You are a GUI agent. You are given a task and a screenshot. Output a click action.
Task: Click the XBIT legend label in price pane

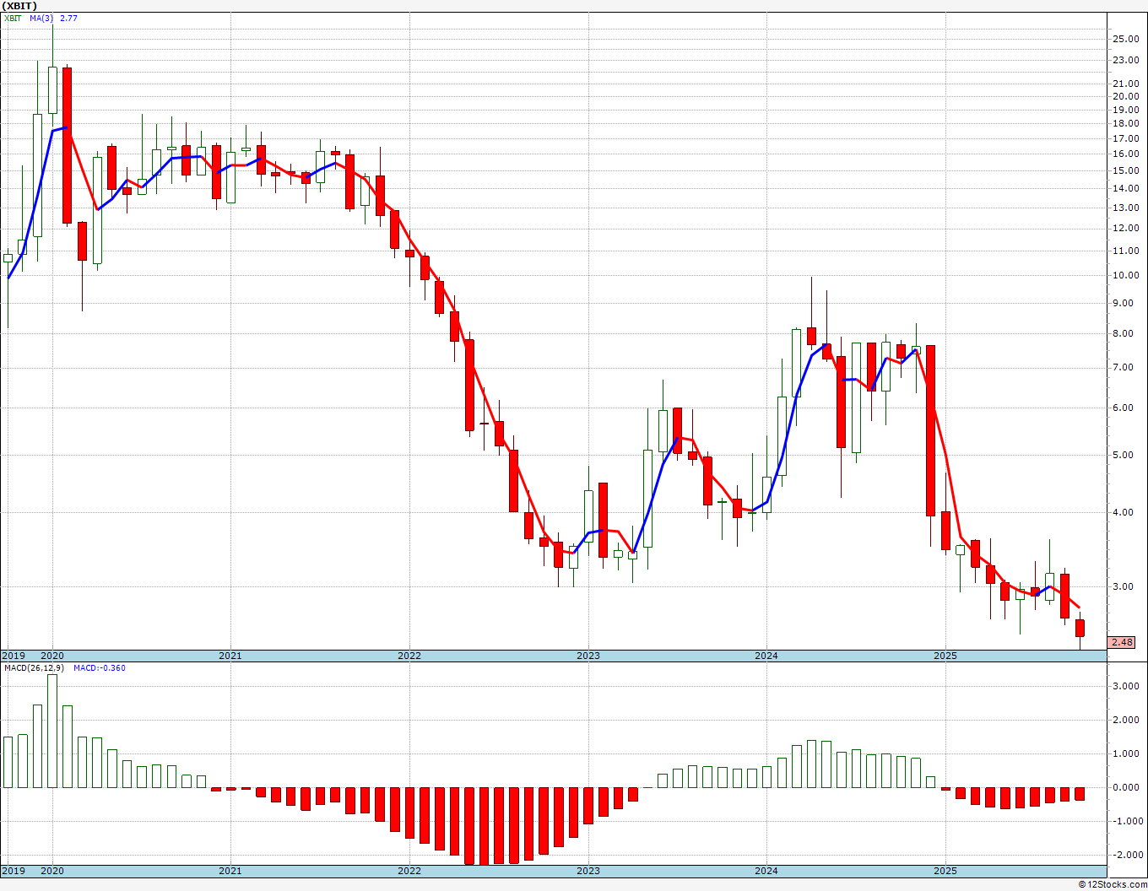click(13, 18)
